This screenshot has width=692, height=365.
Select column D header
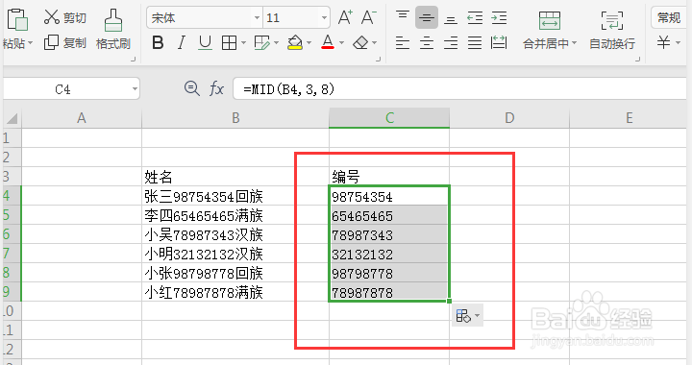(509, 118)
